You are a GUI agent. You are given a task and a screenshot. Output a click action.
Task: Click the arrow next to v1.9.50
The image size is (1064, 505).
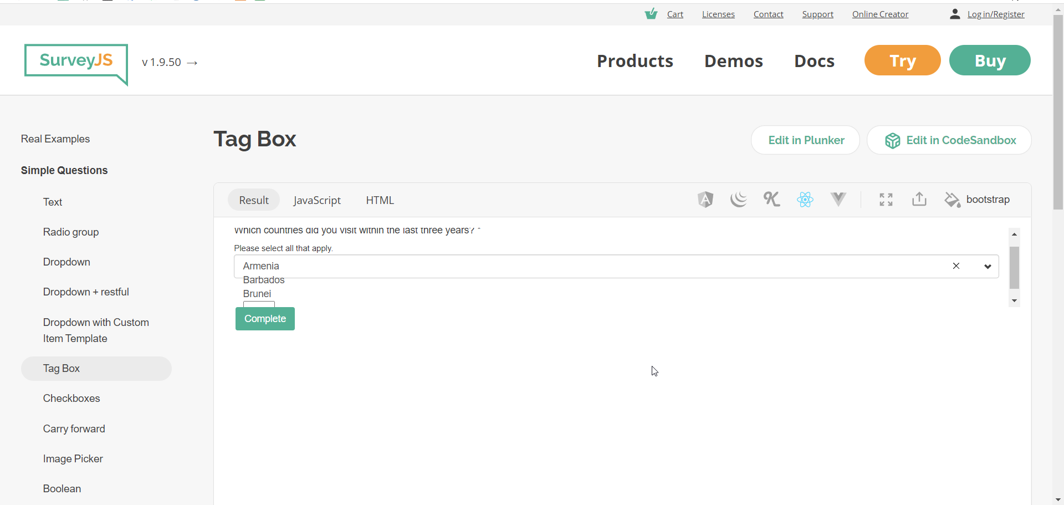[x=192, y=62]
